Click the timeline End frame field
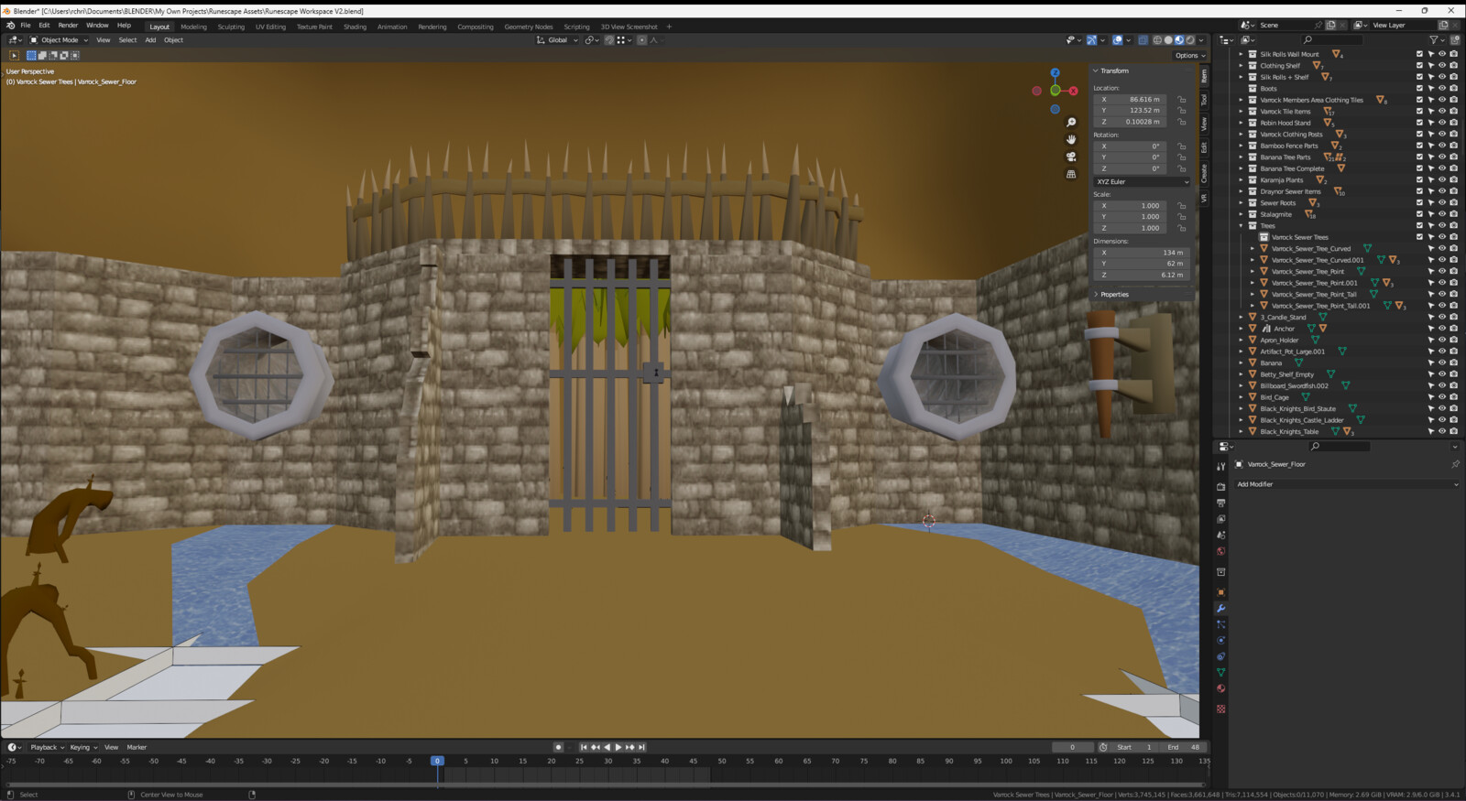This screenshot has width=1466, height=801. coord(1184,747)
